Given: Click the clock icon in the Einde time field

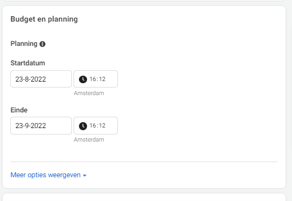Looking at the screenshot, I should tap(83, 126).
